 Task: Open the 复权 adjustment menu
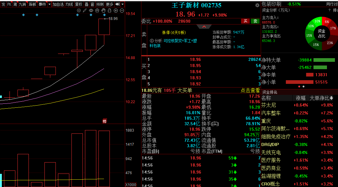coord(79,4)
